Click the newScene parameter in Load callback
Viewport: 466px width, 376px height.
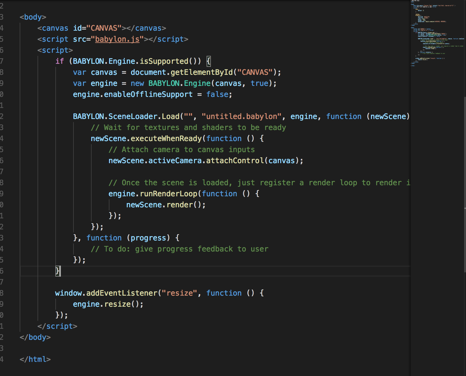(388, 117)
